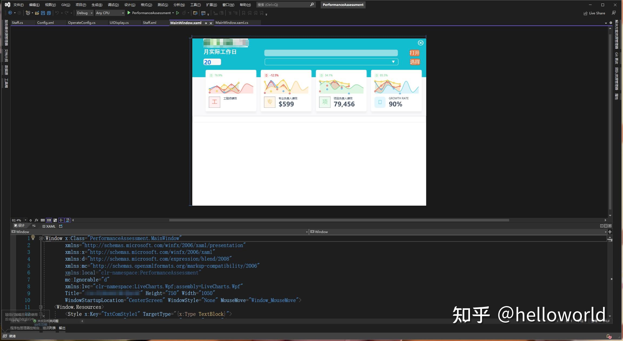Switch to the 输出 panel tab at the bottom

tap(62, 328)
